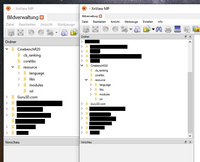Select ssl folder in left window
The height and width of the screenshot is (162, 200).
[x=31, y=91]
